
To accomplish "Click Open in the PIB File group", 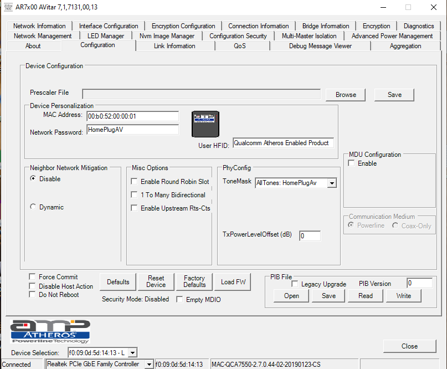I will tap(291, 296).
